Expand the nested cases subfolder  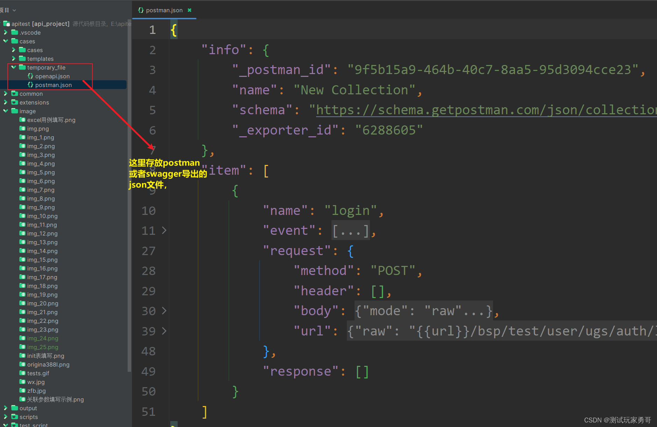(x=14, y=50)
